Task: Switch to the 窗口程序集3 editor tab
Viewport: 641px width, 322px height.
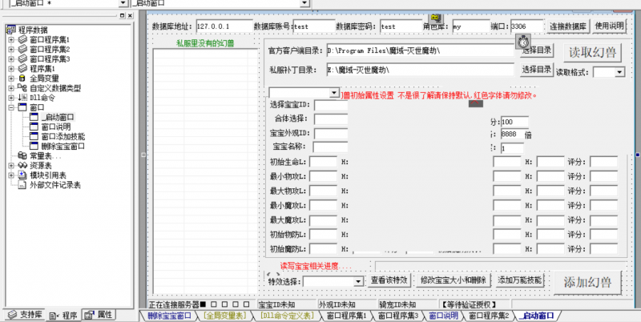Action: pyautogui.click(x=397, y=316)
